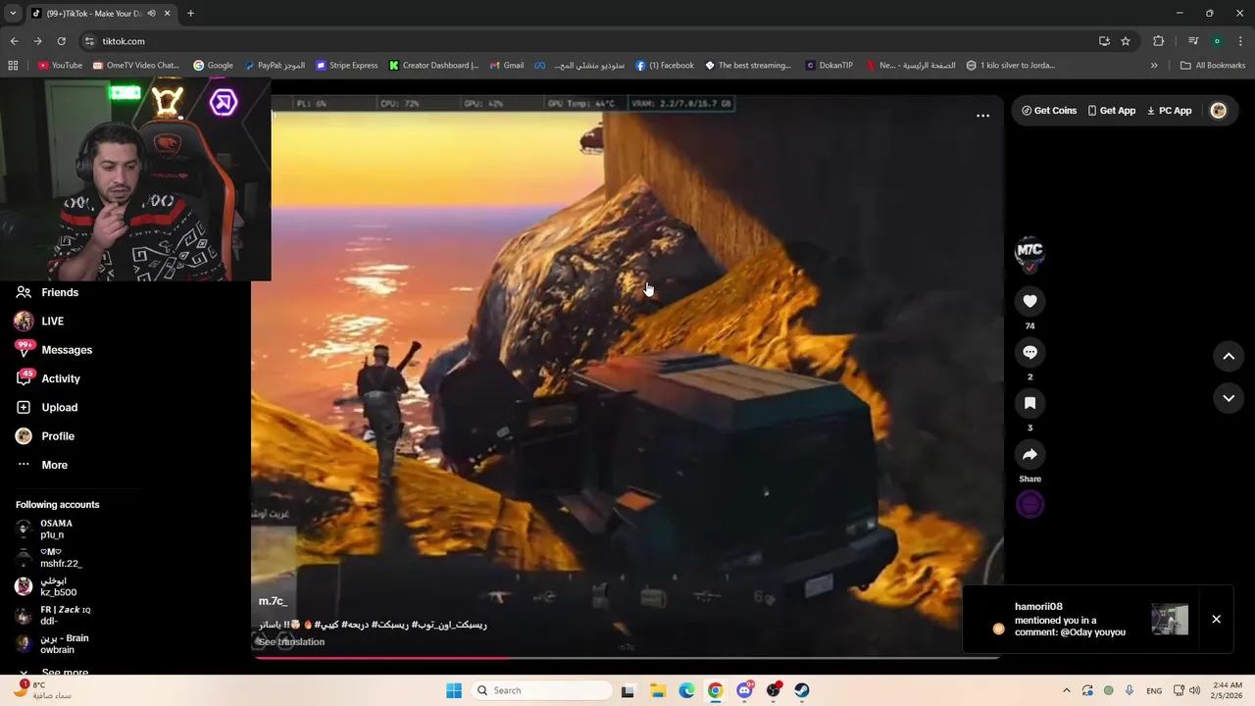This screenshot has width=1255, height=706.
Task: Seek on the red video progress bar
Action: click(x=627, y=657)
